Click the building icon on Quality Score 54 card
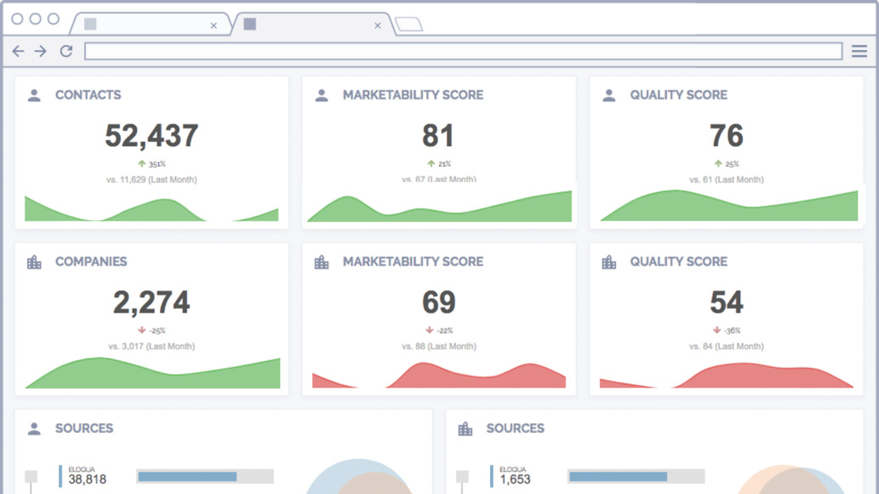Screen dimensions: 879x494 point(609,262)
